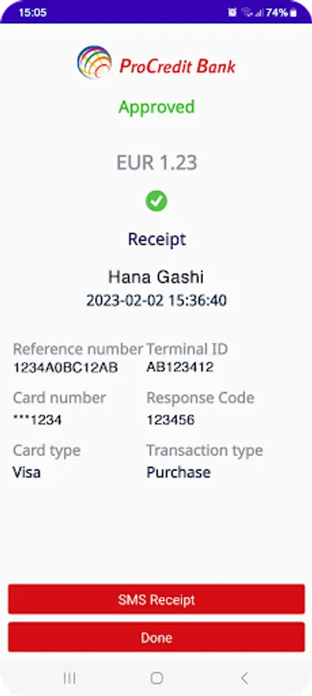Tap the green approved checkmark icon

pyautogui.click(x=157, y=201)
